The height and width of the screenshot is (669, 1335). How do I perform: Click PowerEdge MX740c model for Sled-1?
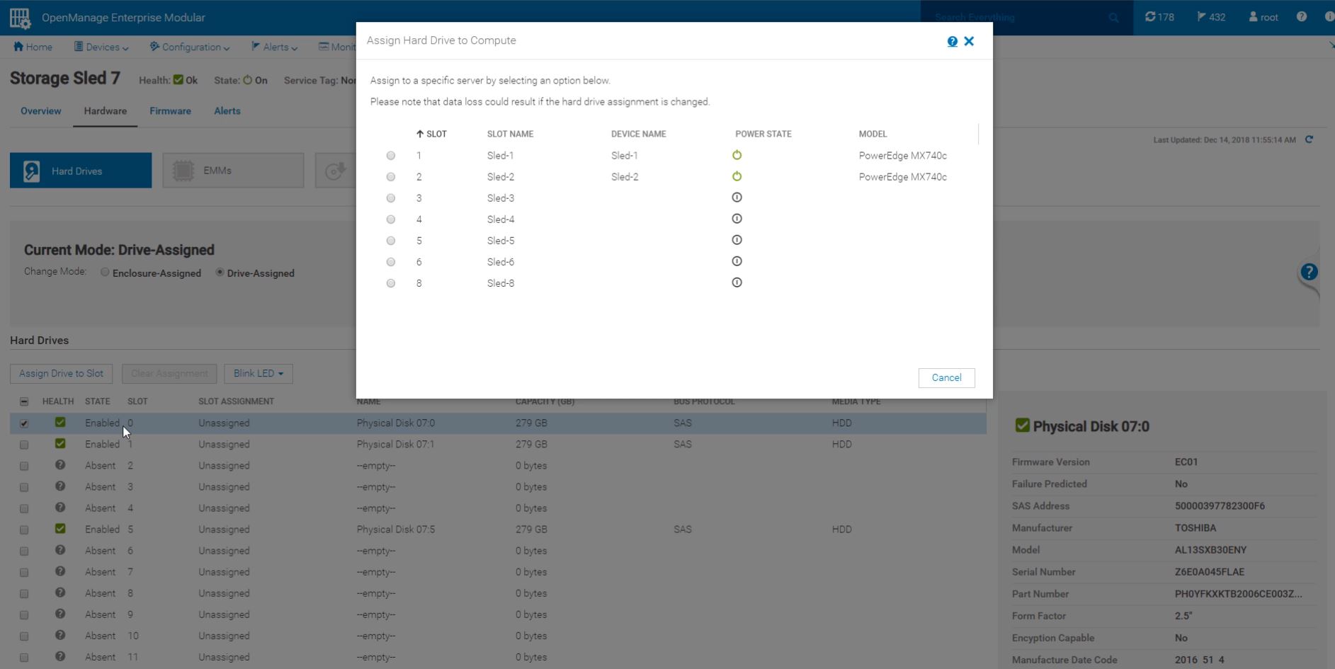[903, 156]
